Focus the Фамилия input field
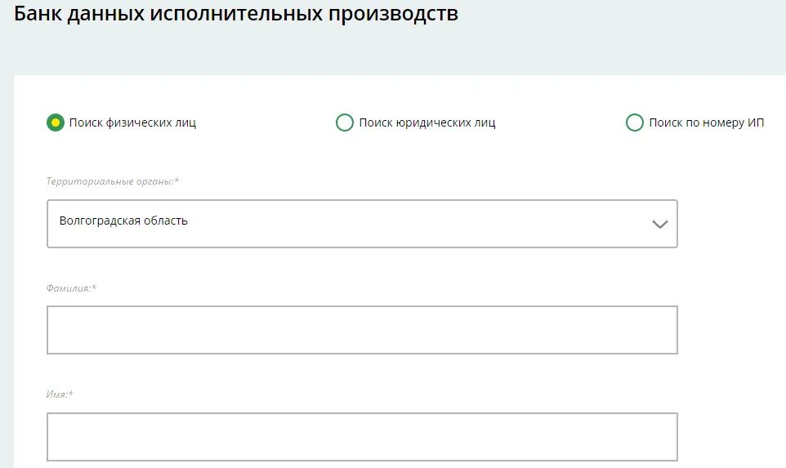 (362, 330)
